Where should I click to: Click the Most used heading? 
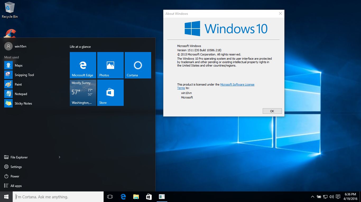tap(12, 57)
